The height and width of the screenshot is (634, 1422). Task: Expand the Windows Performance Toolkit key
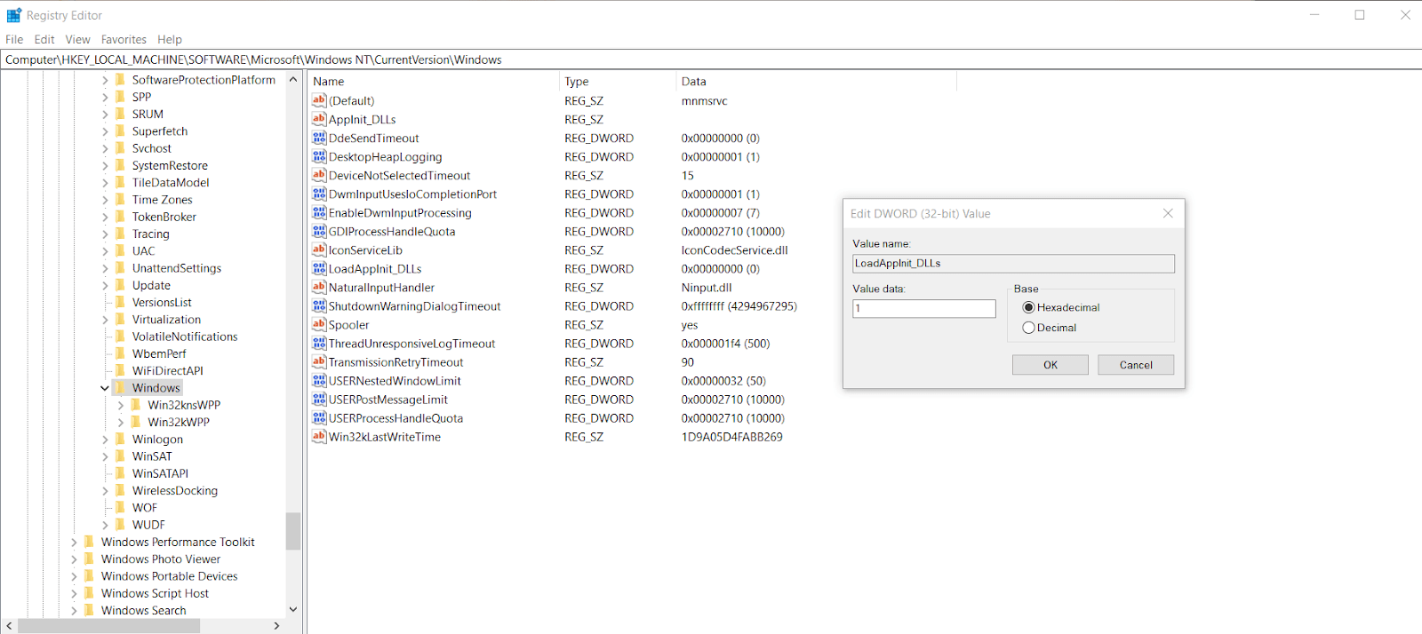74,542
